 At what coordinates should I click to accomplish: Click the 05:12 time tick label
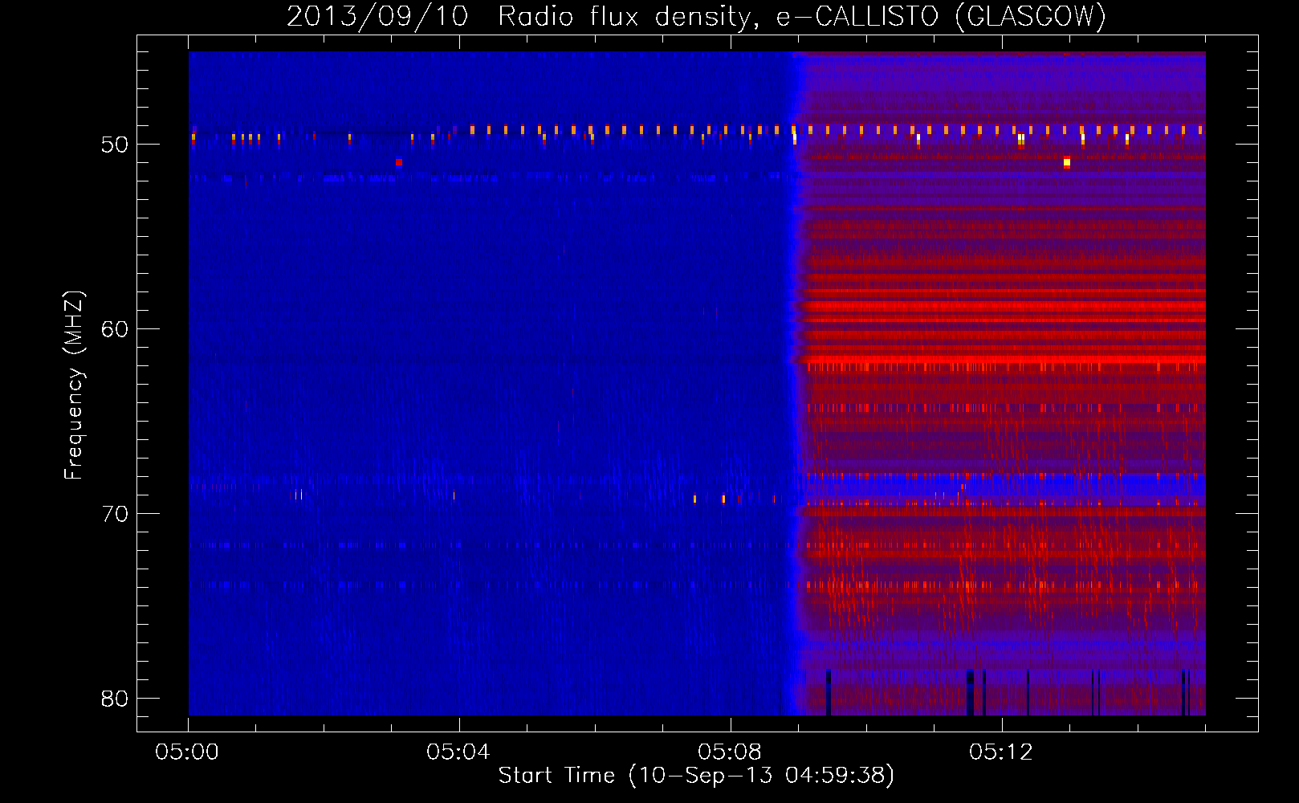pyautogui.click(x=1001, y=752)
